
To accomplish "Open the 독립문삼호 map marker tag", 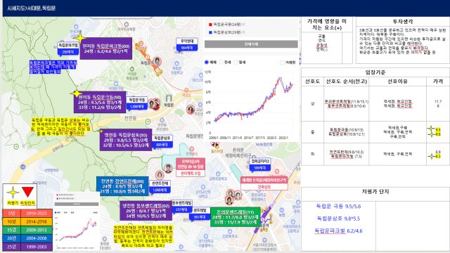I will (x=162, y=141).
